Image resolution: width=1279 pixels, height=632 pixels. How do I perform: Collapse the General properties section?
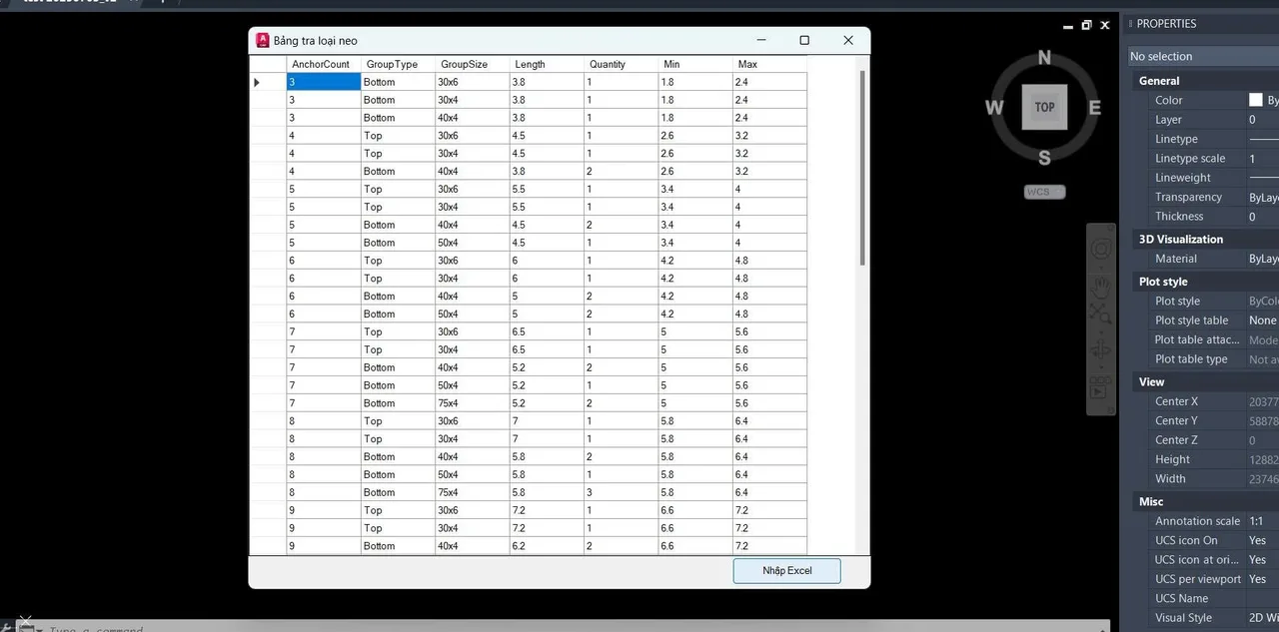coord(1159,81)
